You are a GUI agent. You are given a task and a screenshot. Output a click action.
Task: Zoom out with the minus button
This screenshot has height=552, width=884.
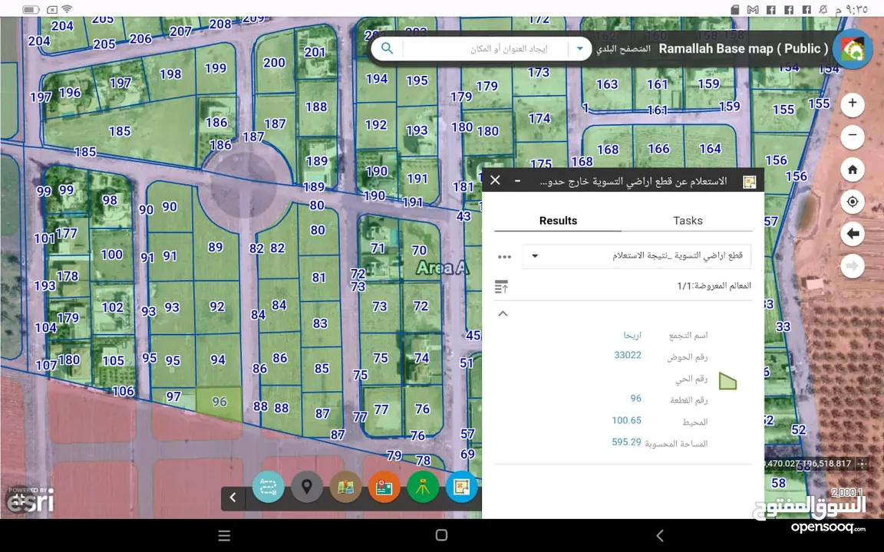853,137
